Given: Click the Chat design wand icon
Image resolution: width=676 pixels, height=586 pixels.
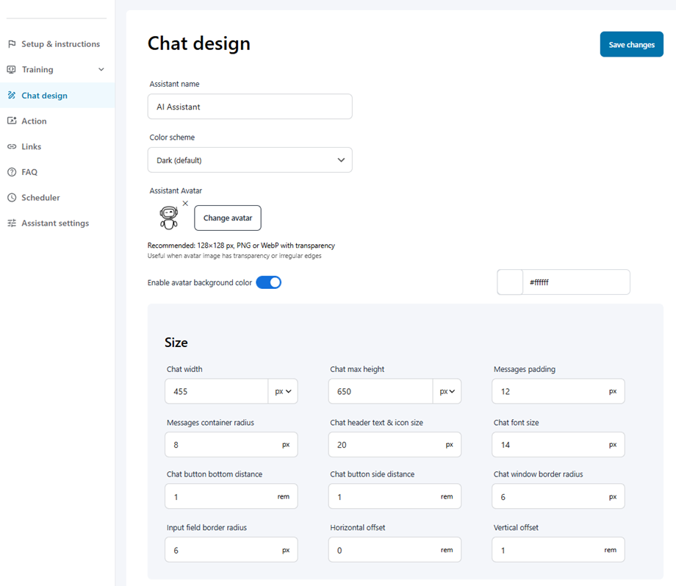Looking at the screenshot, I should coord(10,95).
